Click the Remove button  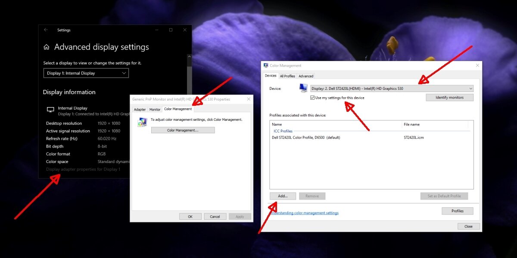click(x=312, y=196)
